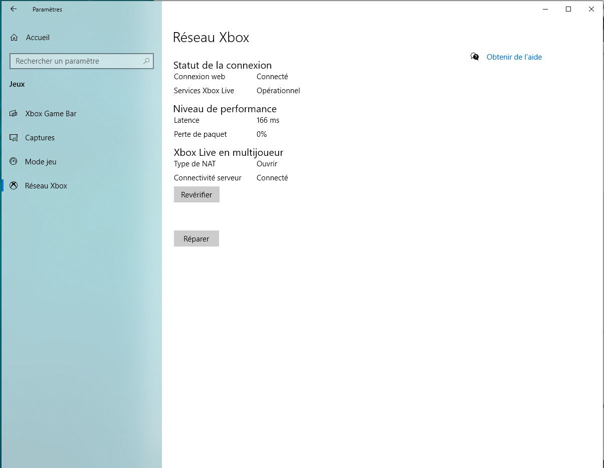Click the Accueil home icon
604x468 pixels.
(14, 38)
